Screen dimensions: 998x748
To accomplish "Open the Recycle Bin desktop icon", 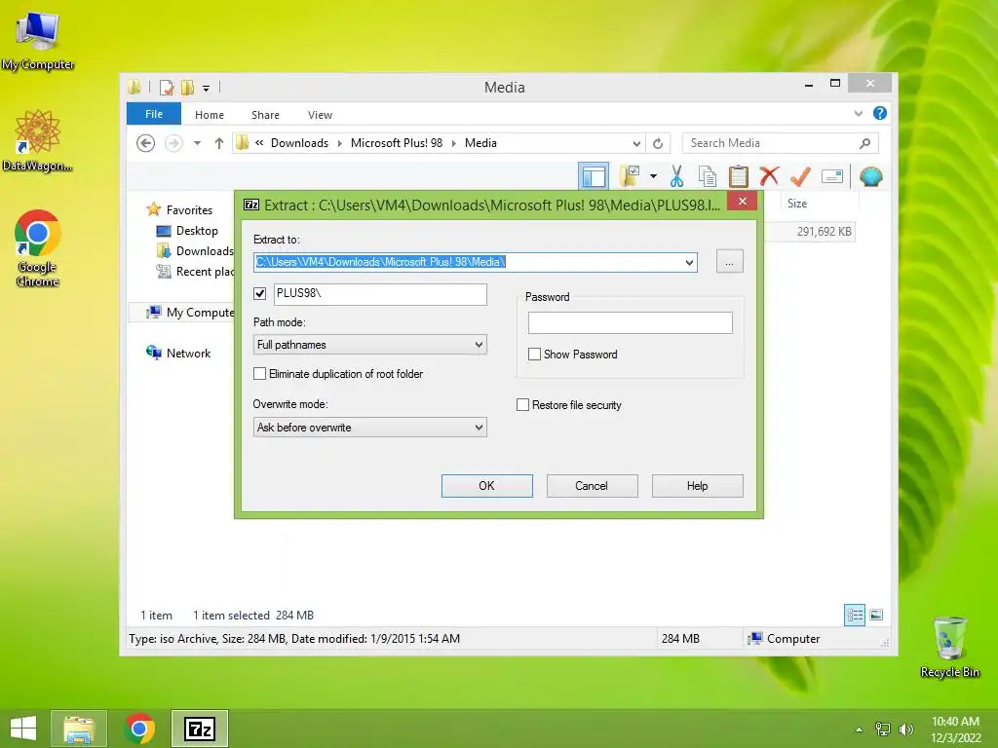I will coord(949,647).
